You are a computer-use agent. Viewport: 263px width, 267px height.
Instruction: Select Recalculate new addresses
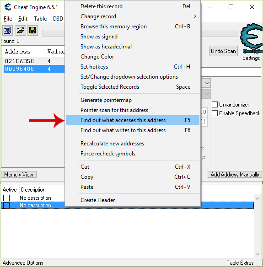[133, 144]
